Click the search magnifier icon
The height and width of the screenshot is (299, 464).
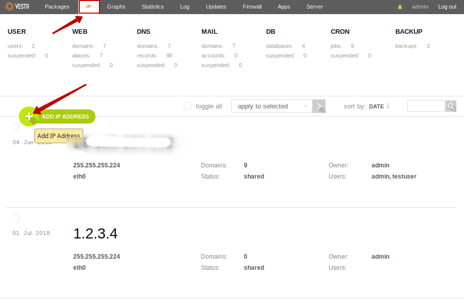[x=451, y=106]
